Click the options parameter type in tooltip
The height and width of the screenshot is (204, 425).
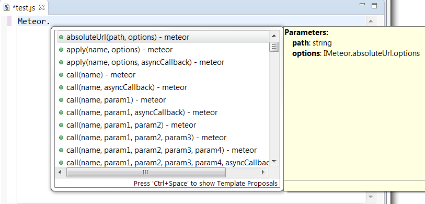(x=372, y=53)
